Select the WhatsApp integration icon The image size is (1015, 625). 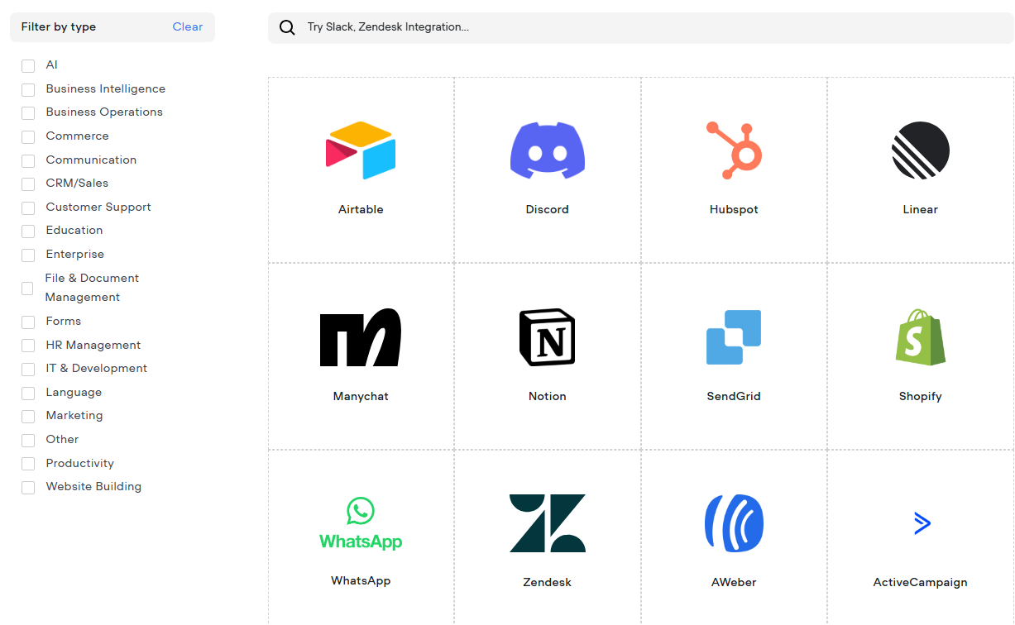click(361, 522)
